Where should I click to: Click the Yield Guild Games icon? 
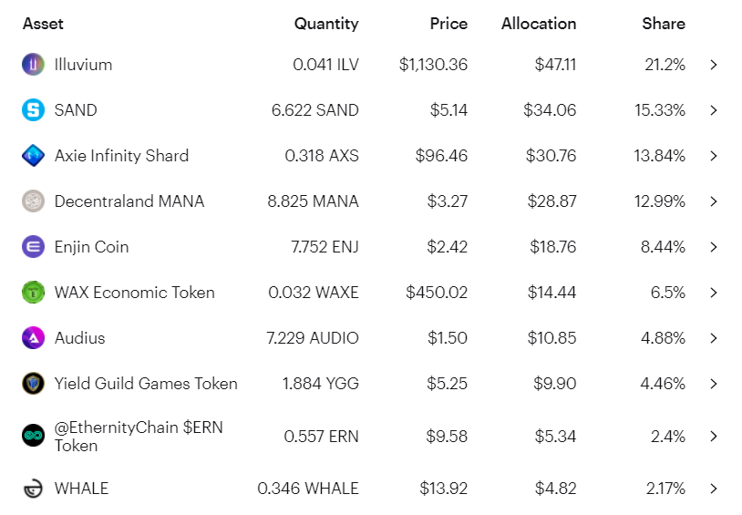[33, 384]
